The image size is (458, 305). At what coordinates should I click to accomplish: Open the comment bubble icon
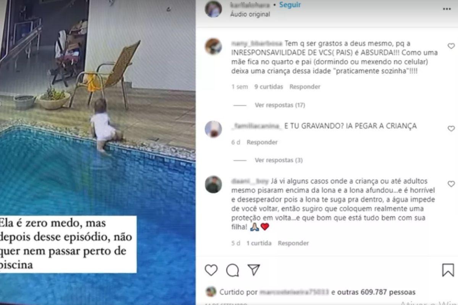[x=232, y=270]
